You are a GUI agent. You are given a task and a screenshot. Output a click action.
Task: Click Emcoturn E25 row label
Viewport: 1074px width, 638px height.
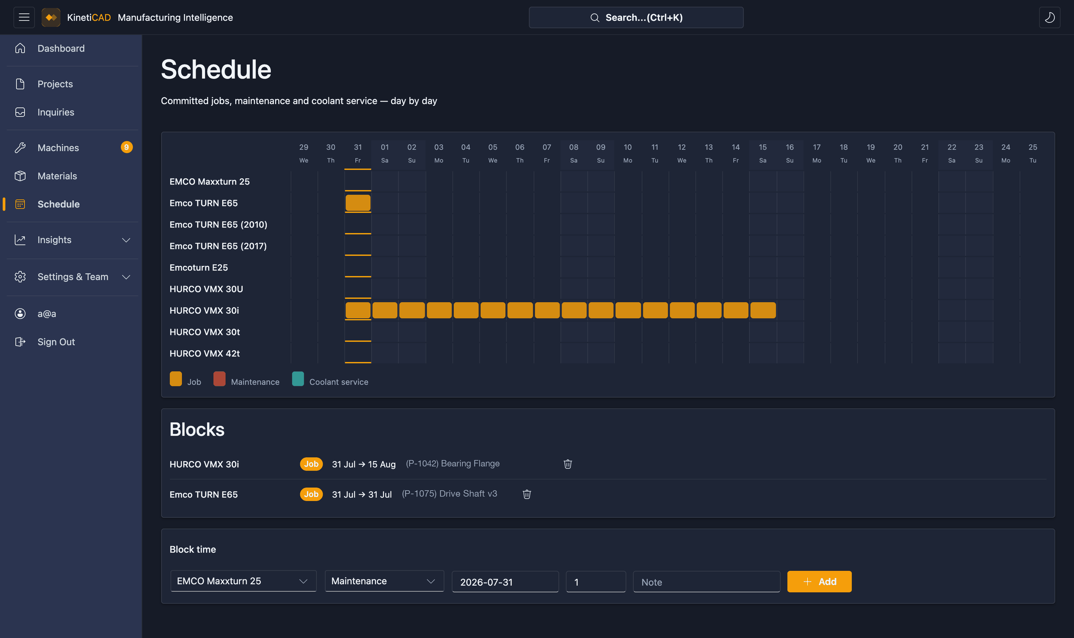[199, 268]
